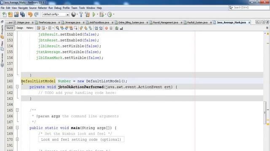
Task: Collapse the jbtnOkActionPerformed method fold
Action: 17,87
